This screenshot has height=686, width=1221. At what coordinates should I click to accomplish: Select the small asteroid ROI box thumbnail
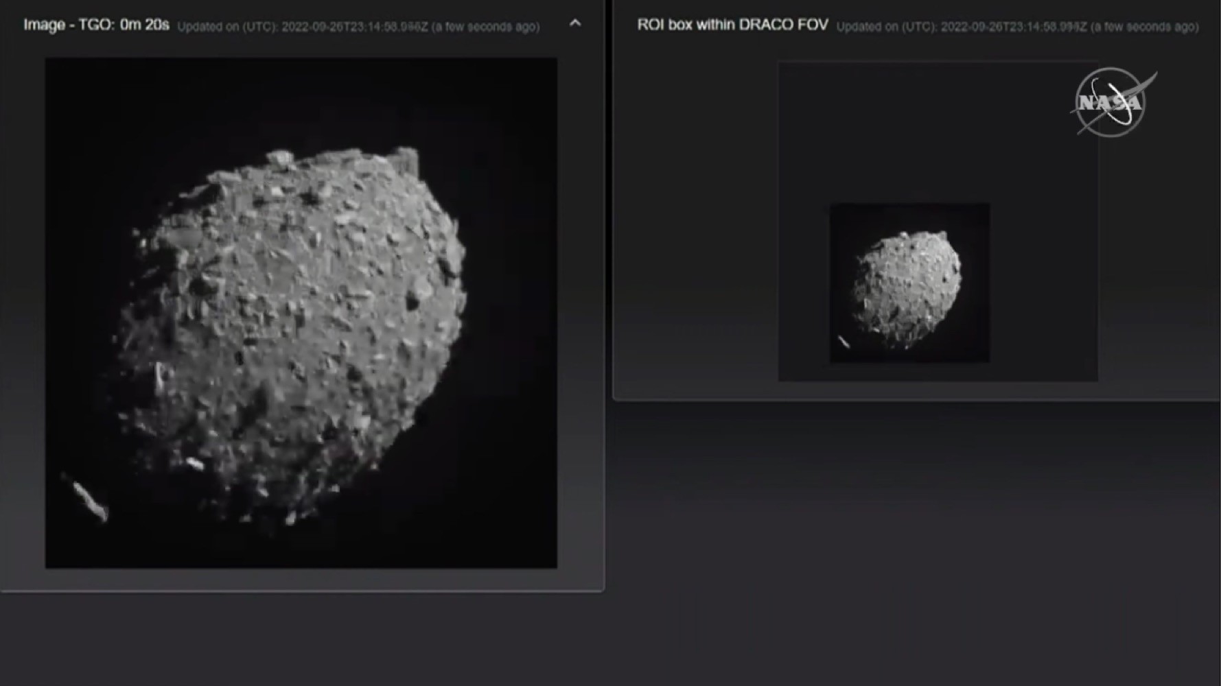pos(909,283)
